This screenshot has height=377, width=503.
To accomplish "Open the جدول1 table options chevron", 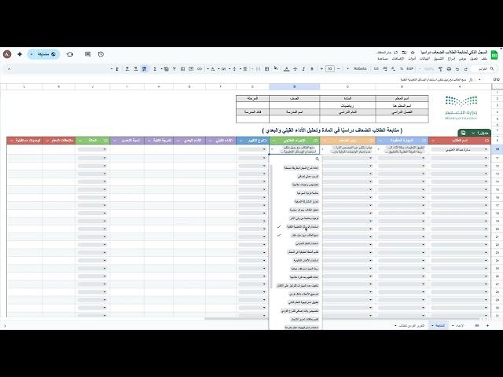I will click(x=473, y=133).
